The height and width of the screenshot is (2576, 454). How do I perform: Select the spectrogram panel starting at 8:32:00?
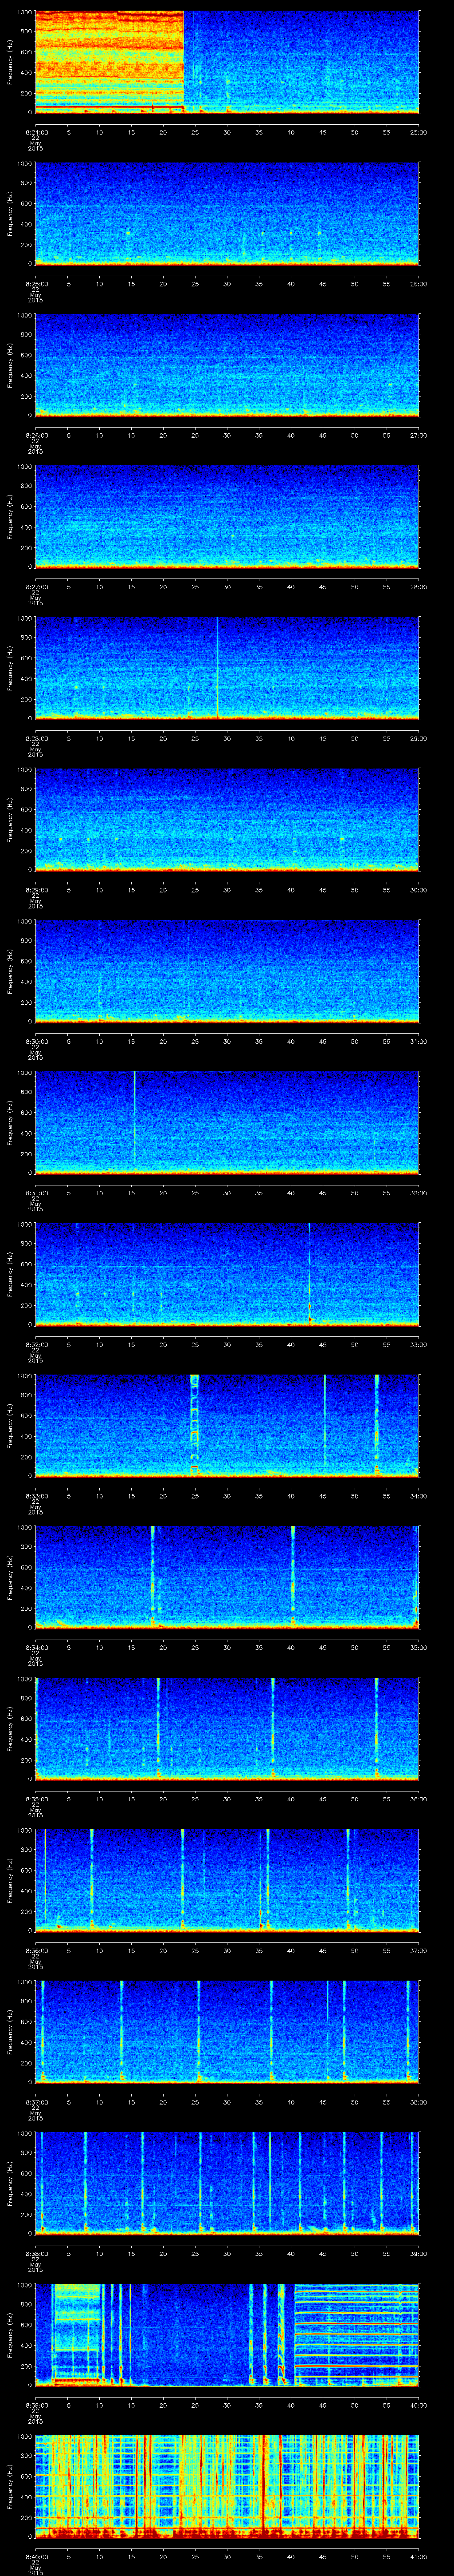point(227,1274)
